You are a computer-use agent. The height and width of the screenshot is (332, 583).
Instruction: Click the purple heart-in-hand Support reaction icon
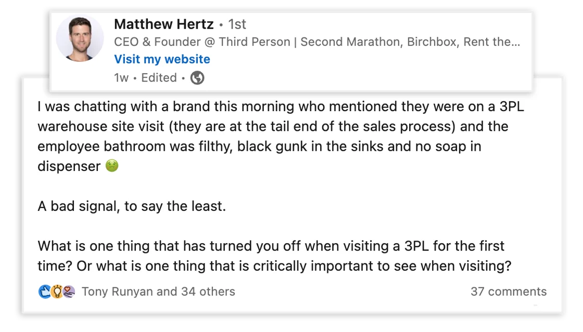click(69, 292)
